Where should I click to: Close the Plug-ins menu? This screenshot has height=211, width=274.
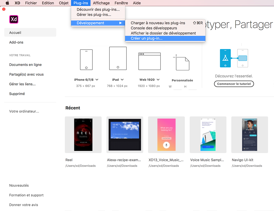pos(81,3)
